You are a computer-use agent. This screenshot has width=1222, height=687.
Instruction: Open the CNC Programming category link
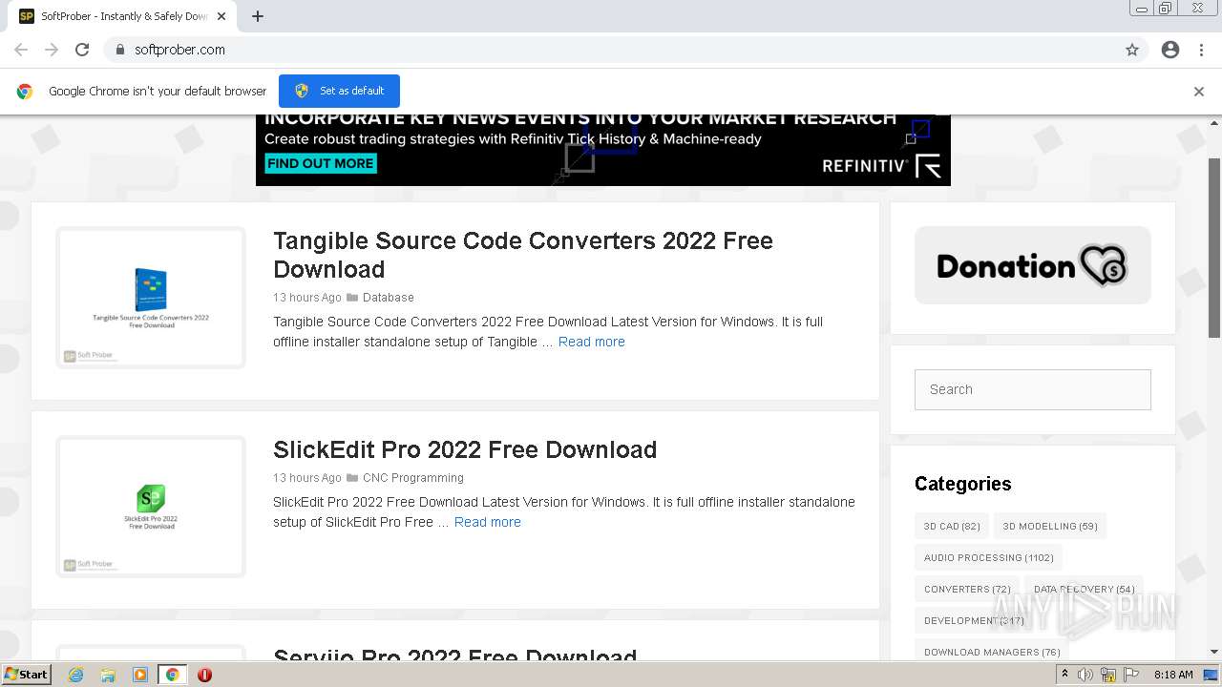click(413, 478)
